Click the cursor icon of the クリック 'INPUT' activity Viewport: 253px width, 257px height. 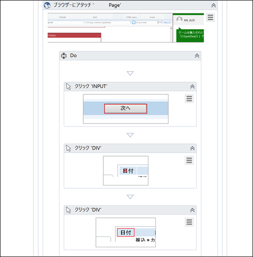[68, 86]
